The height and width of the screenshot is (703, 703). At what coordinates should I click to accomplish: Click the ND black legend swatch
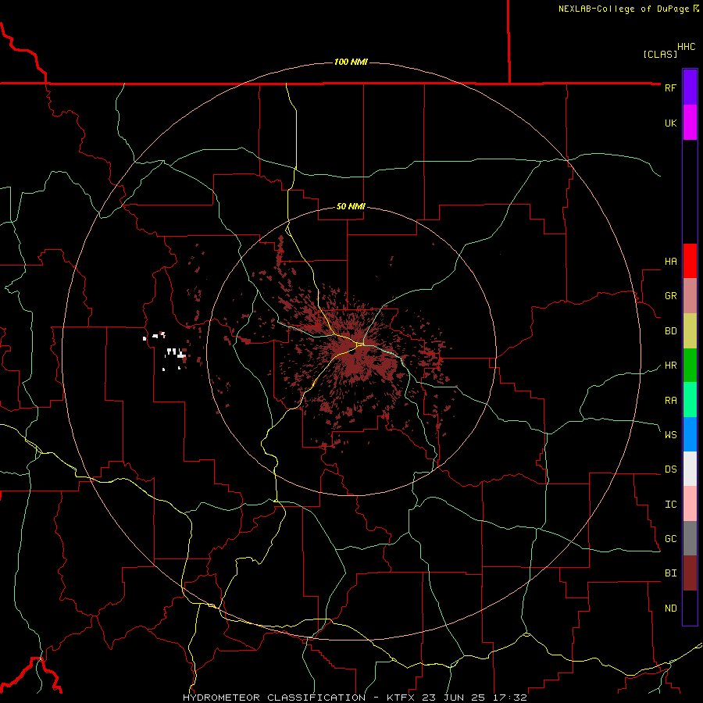click(x=690, y=608)
